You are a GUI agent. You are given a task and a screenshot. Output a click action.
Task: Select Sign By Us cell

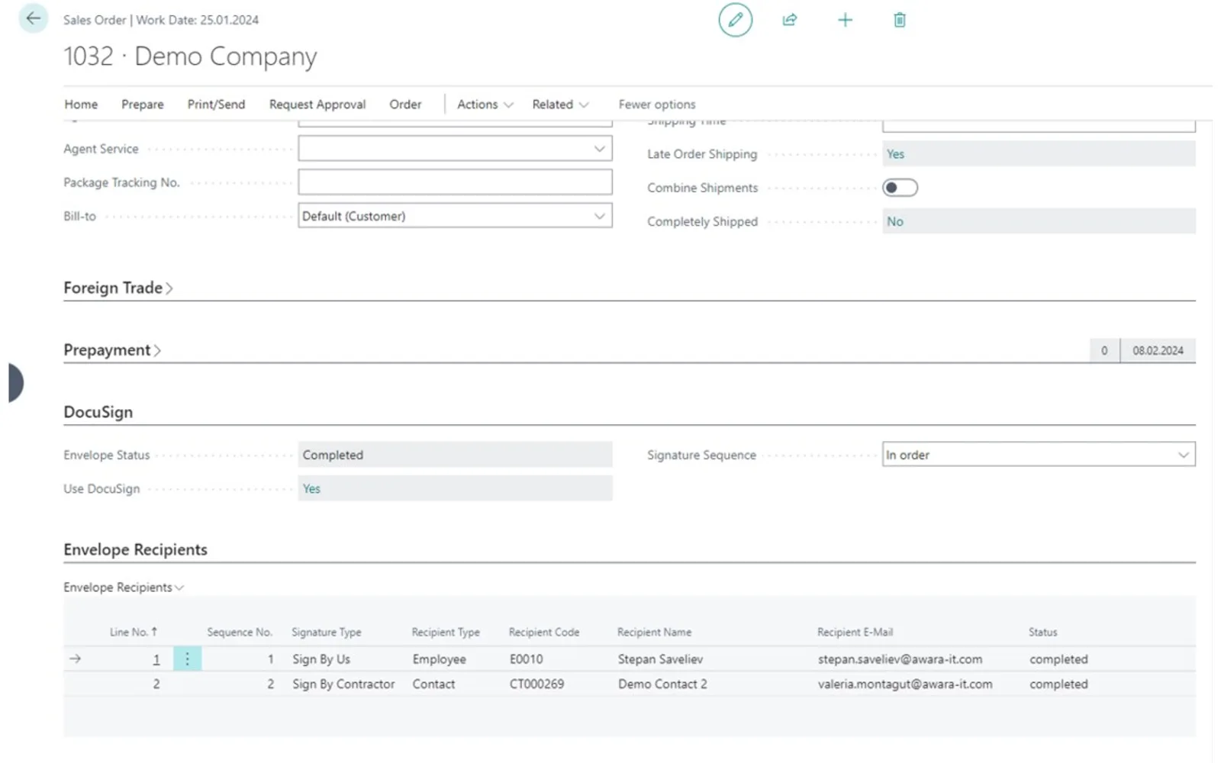[x=321, y=659]
